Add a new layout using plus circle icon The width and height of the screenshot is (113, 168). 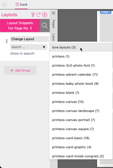tap(45, 15)
